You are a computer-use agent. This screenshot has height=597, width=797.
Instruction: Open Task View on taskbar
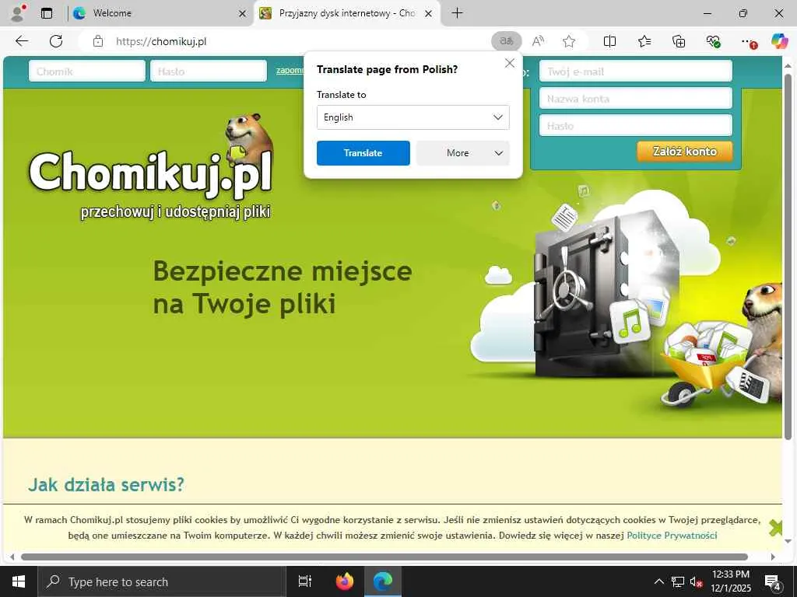point(304,581)
